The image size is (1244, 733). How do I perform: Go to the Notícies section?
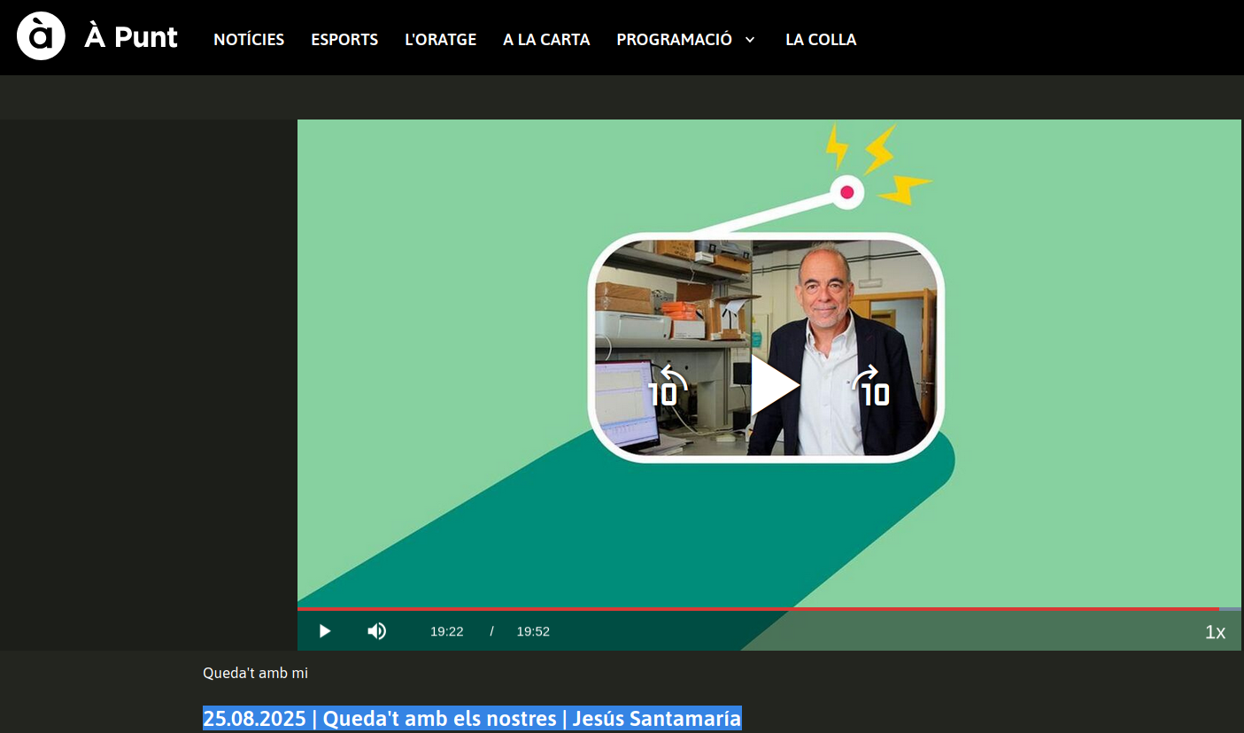coord(249,40)
